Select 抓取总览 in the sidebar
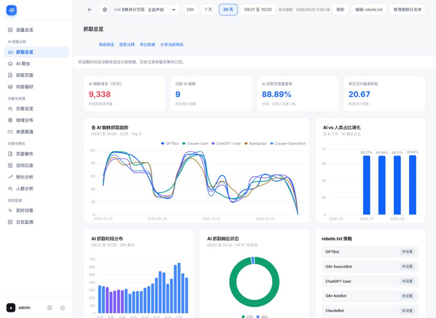436x318 pixels. [x=36, y=52]
